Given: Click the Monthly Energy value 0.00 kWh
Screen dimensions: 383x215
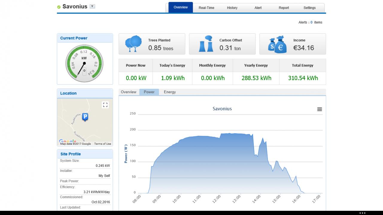Looking at the screenshot, I should 213,78.
